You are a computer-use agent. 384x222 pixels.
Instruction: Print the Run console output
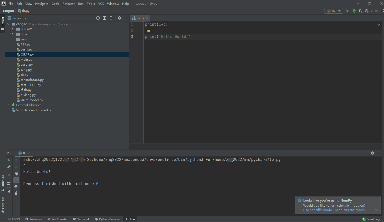click(x=16, y=187)
